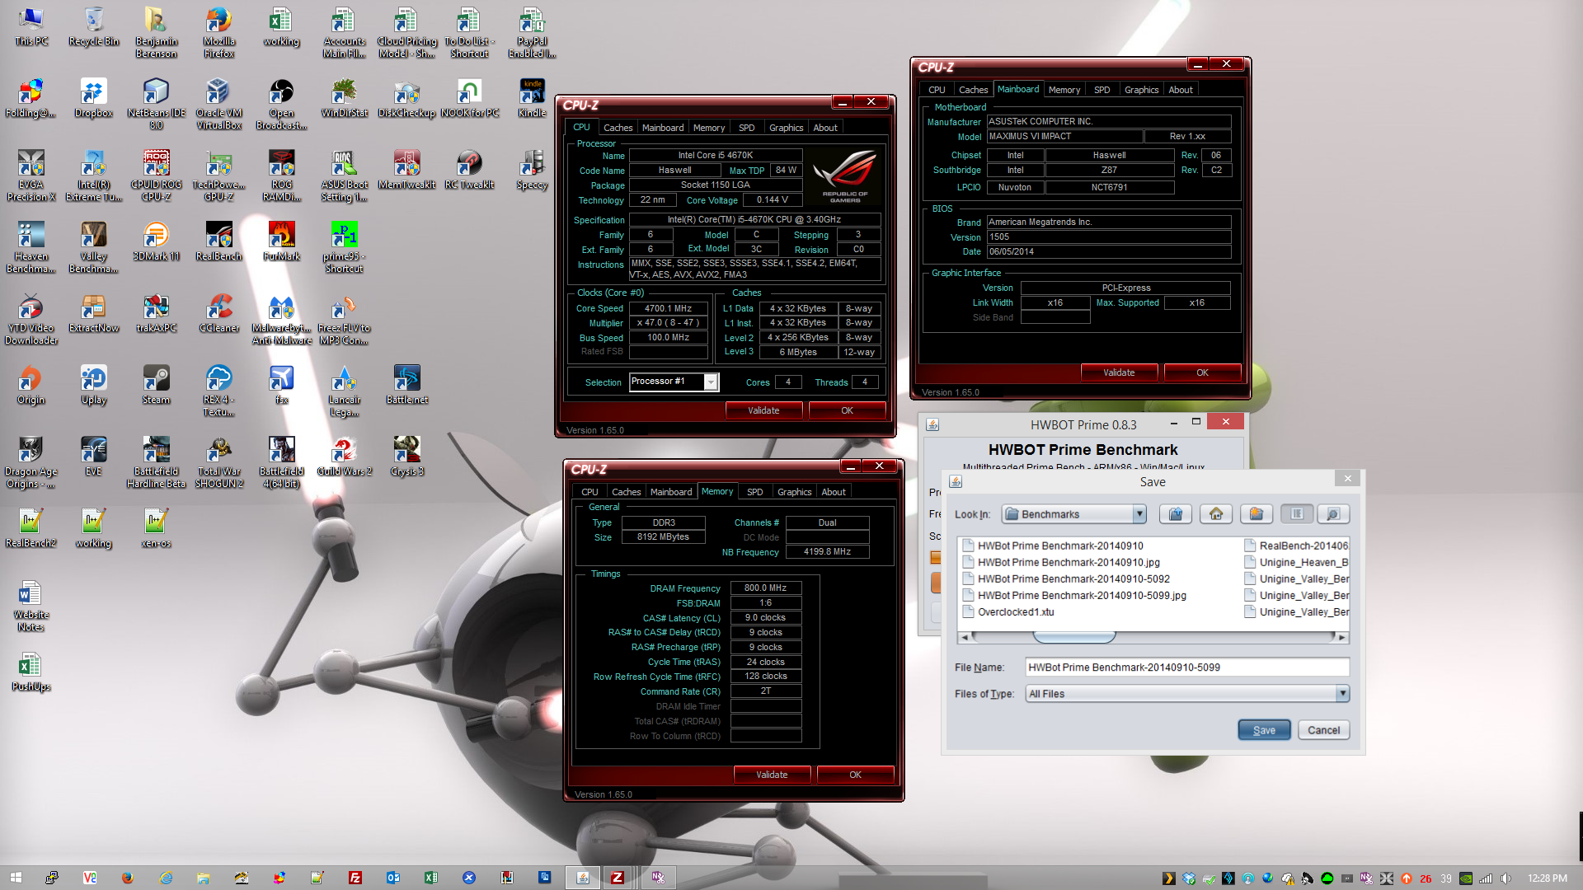Screen dimensions: 1583x890
Task: Open prime95 Shortcut on desktop
Action: point(344,248)
